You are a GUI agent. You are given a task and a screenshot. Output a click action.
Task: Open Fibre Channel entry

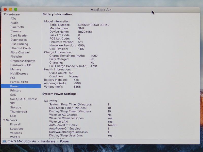[x=20, y=52]
